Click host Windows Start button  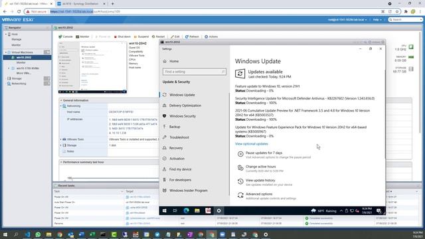coord(5,234)
